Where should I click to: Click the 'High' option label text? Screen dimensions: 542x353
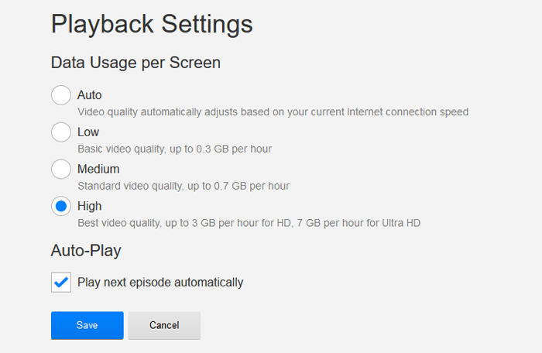[90, 206]
